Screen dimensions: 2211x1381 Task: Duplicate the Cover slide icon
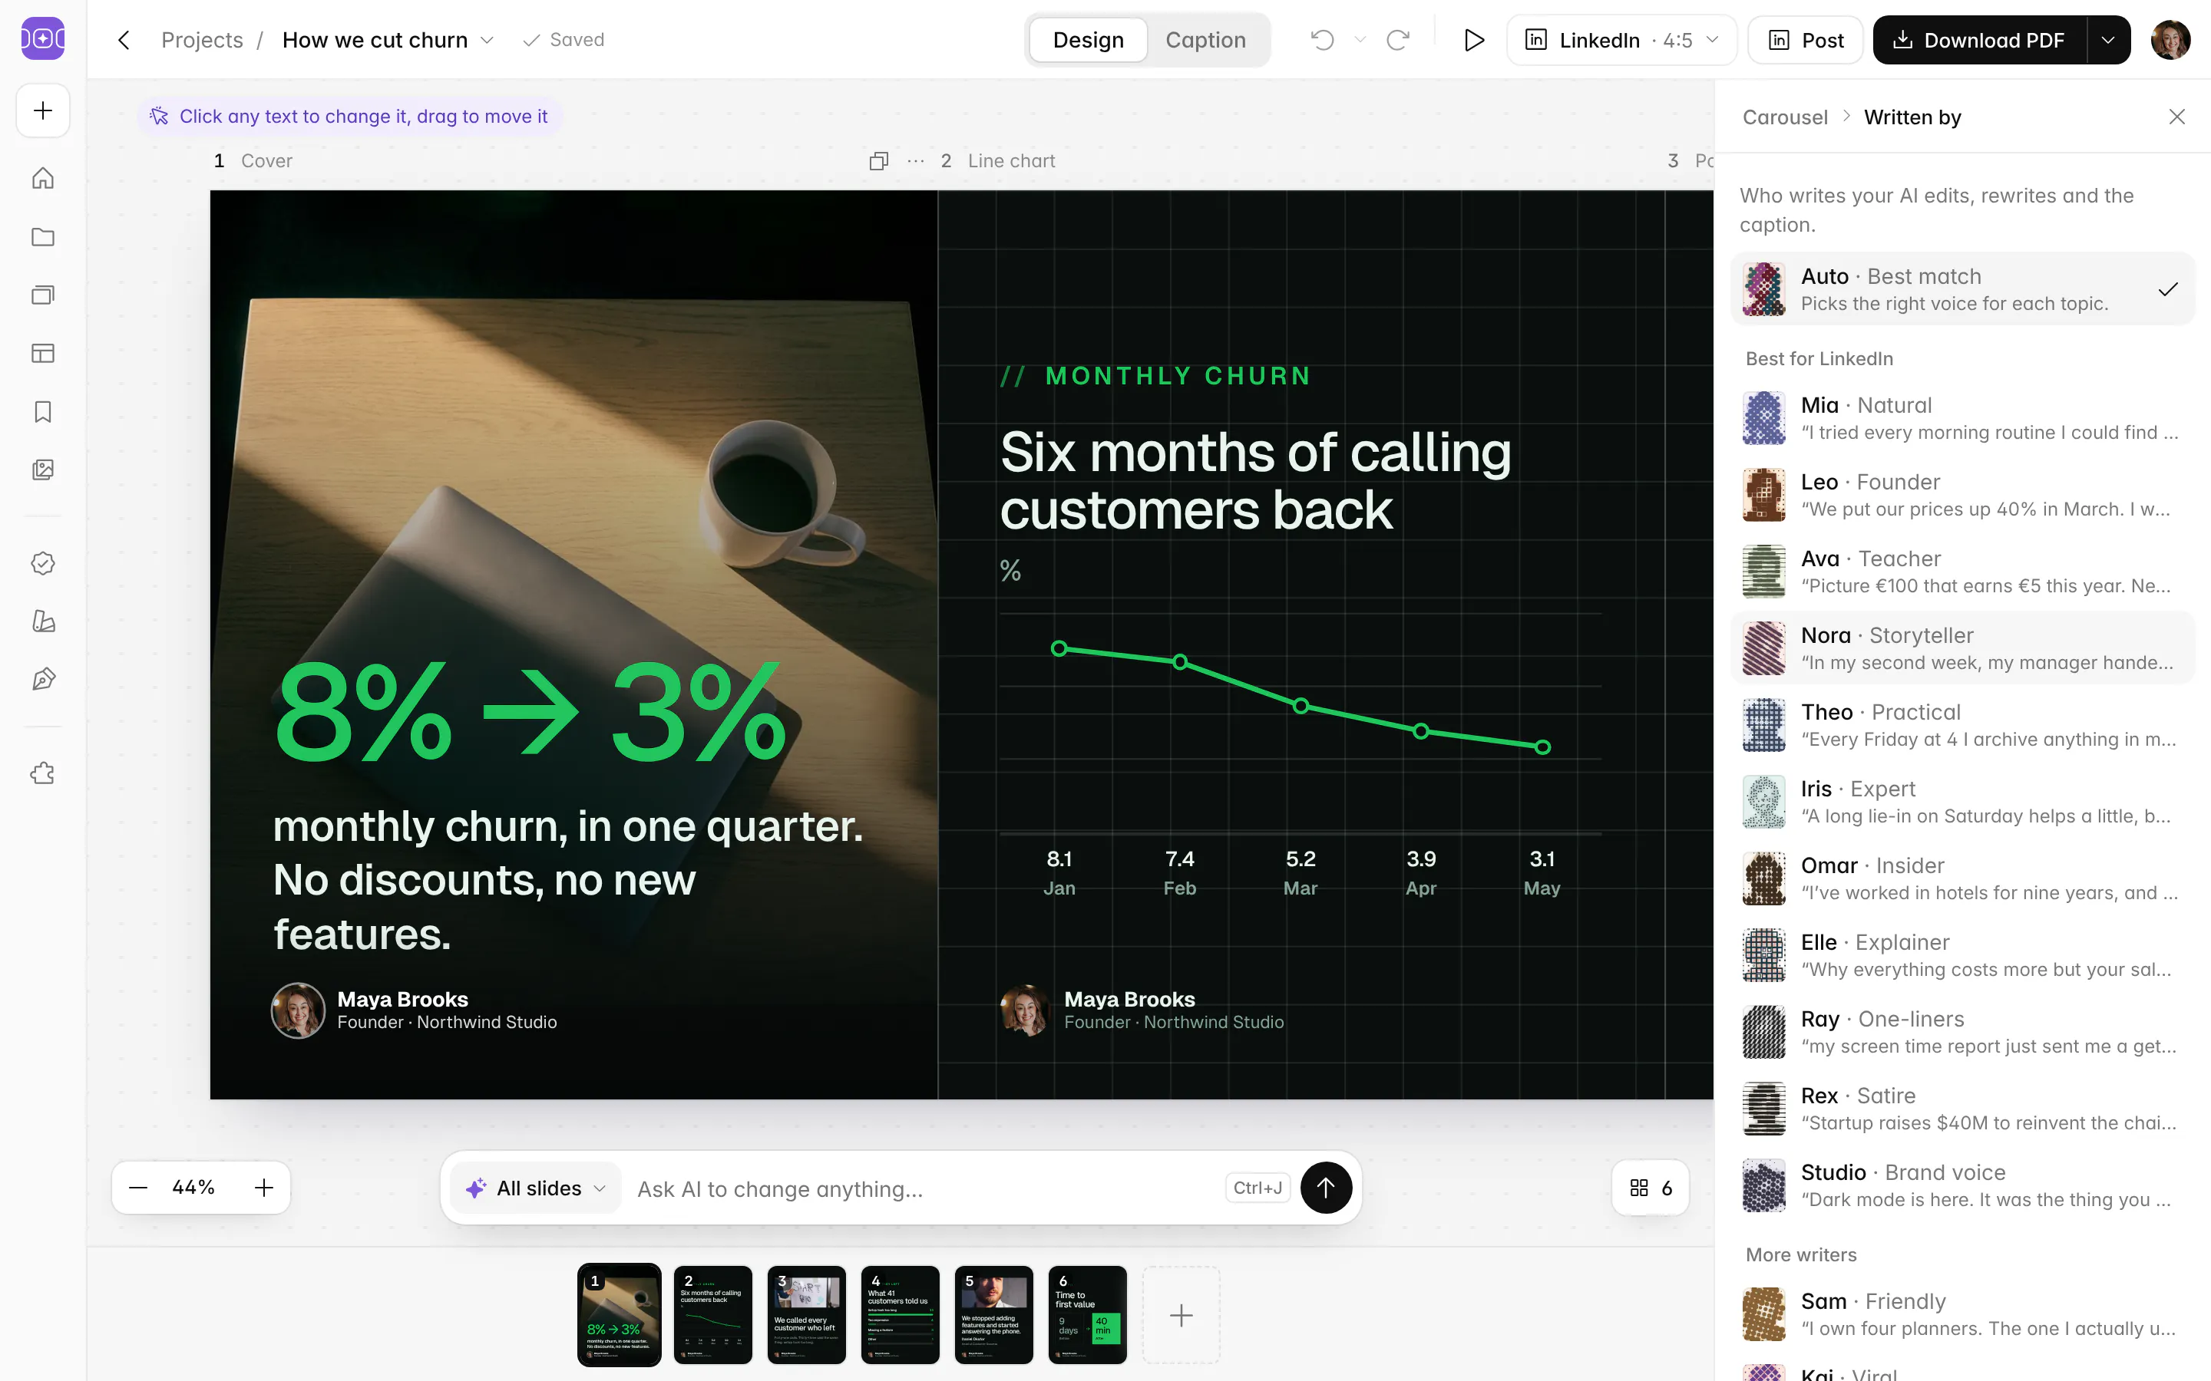coord(879,161)
